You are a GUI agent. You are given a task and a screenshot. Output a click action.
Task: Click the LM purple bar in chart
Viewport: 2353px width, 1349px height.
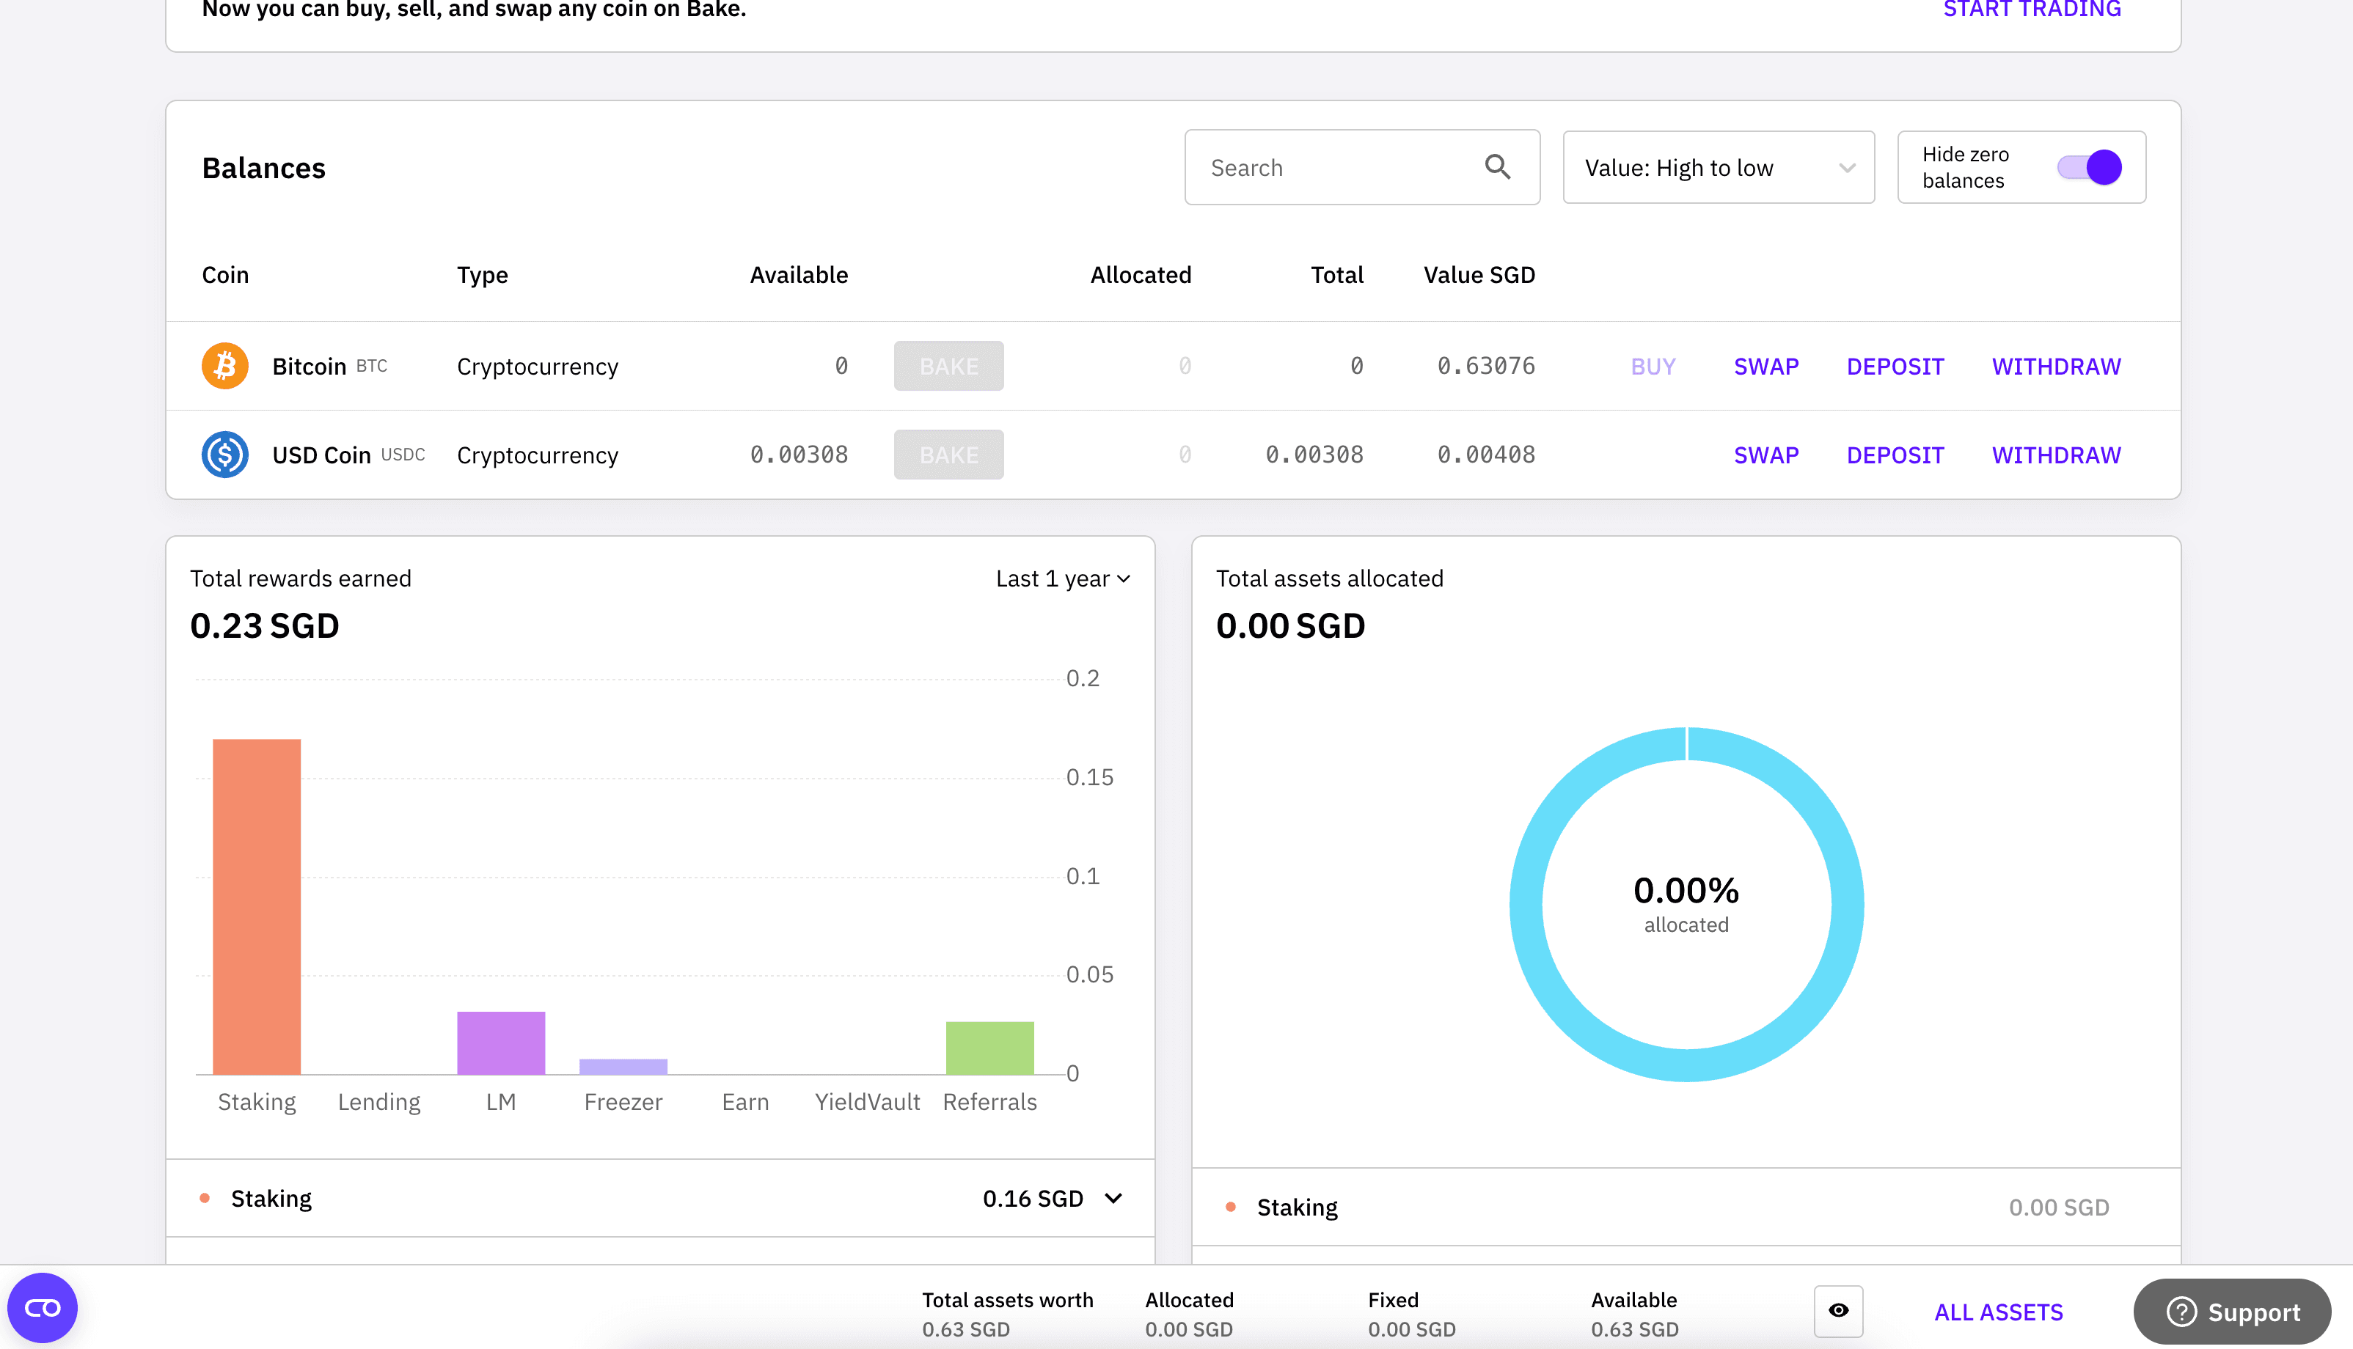502,1043
